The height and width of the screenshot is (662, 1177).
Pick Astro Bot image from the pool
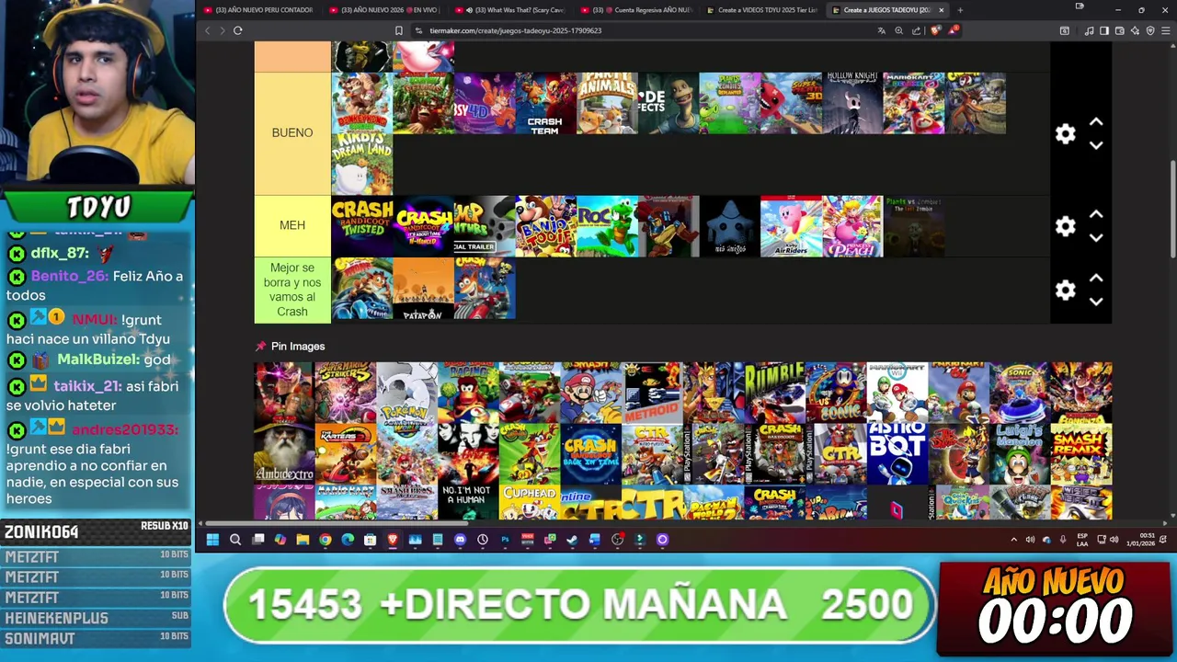pos(897,453)
